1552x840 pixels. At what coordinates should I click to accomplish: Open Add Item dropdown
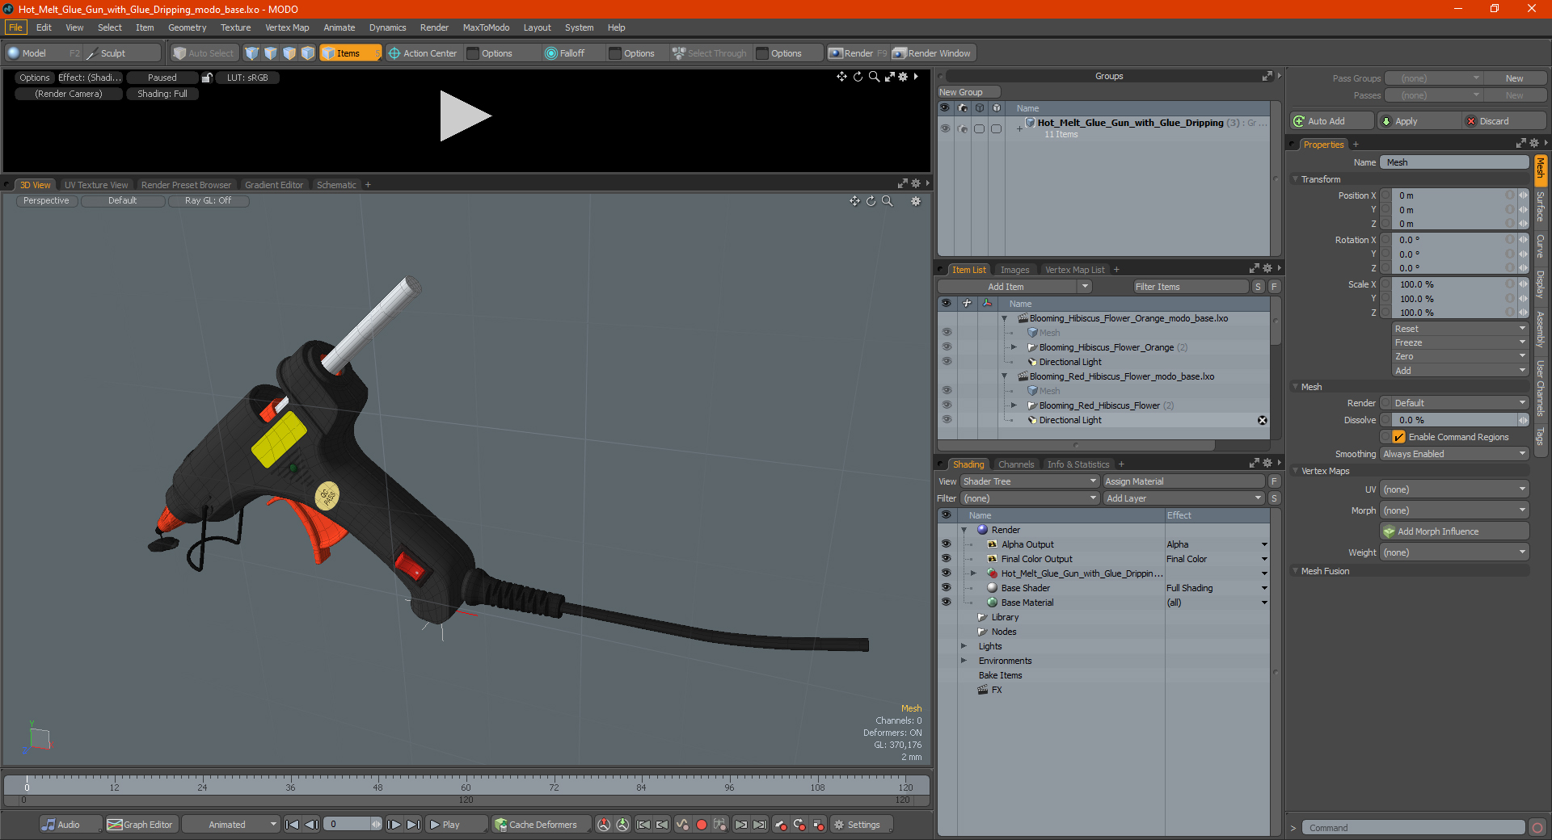tap(1014, 287)
